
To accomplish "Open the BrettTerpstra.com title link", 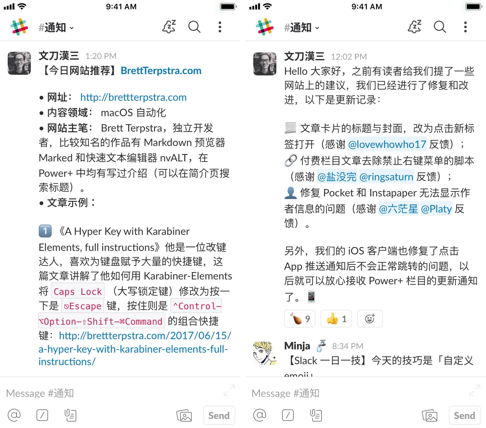I will click(161, 71).
